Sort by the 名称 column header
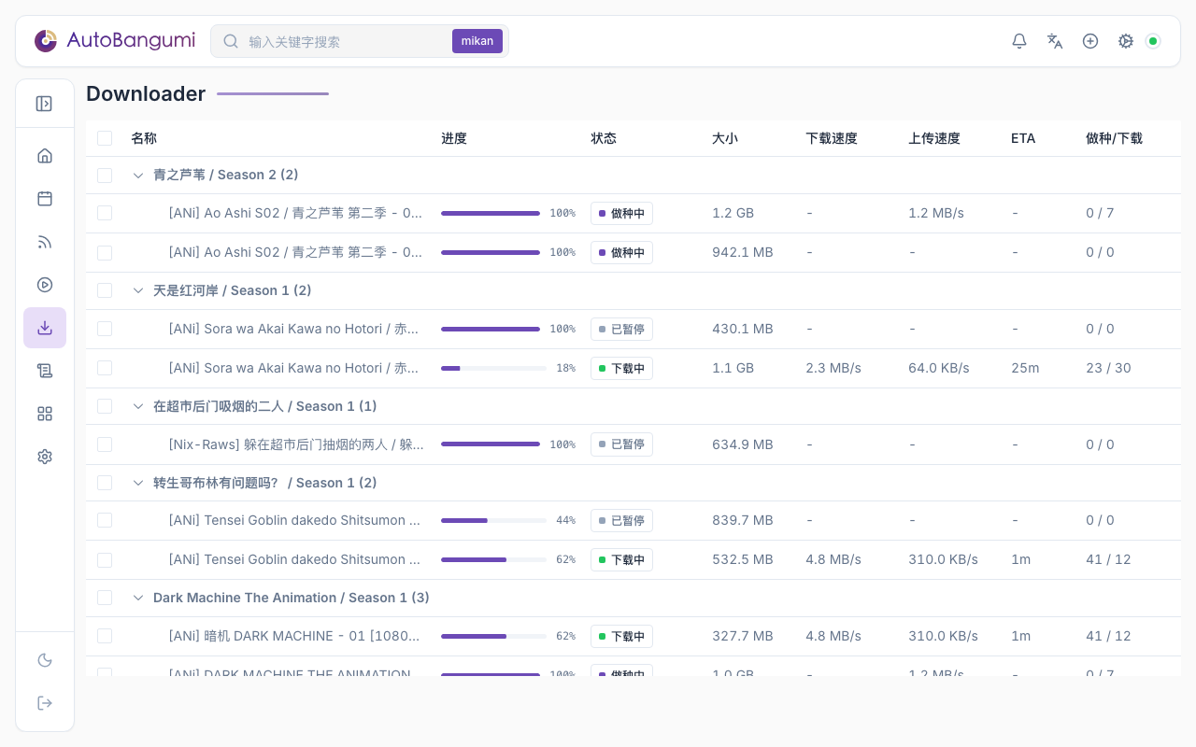Screen dimensions: 1196x747 (x=144, y=138)
